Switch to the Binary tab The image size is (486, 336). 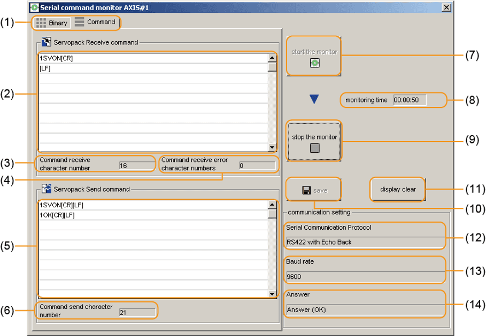(x=52, y=23)
